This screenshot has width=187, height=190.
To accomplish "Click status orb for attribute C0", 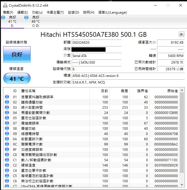I will [7, 155].
